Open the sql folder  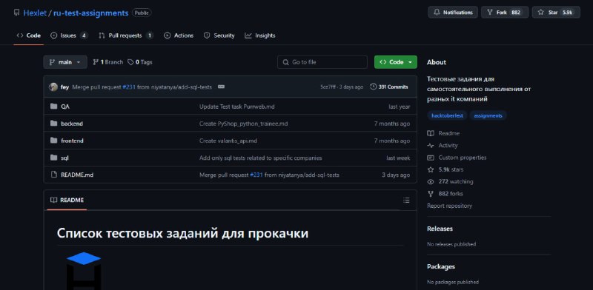click(x=64, y=158)
